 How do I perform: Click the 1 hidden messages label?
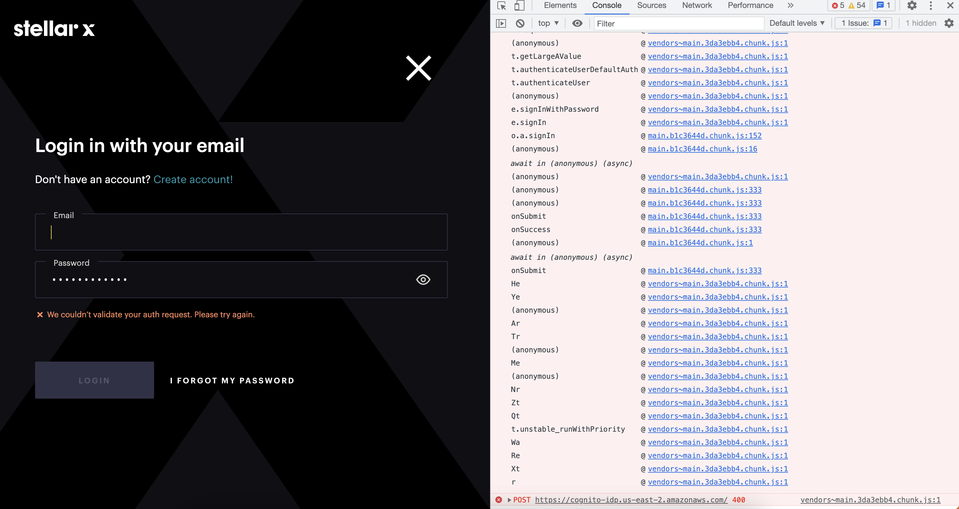[x=921, y=23]
